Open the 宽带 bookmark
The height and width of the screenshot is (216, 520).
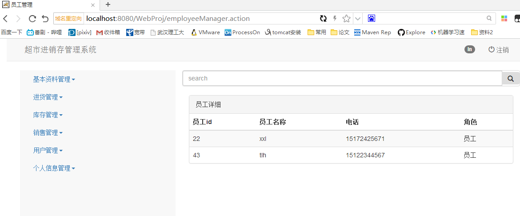coord(135,32)
